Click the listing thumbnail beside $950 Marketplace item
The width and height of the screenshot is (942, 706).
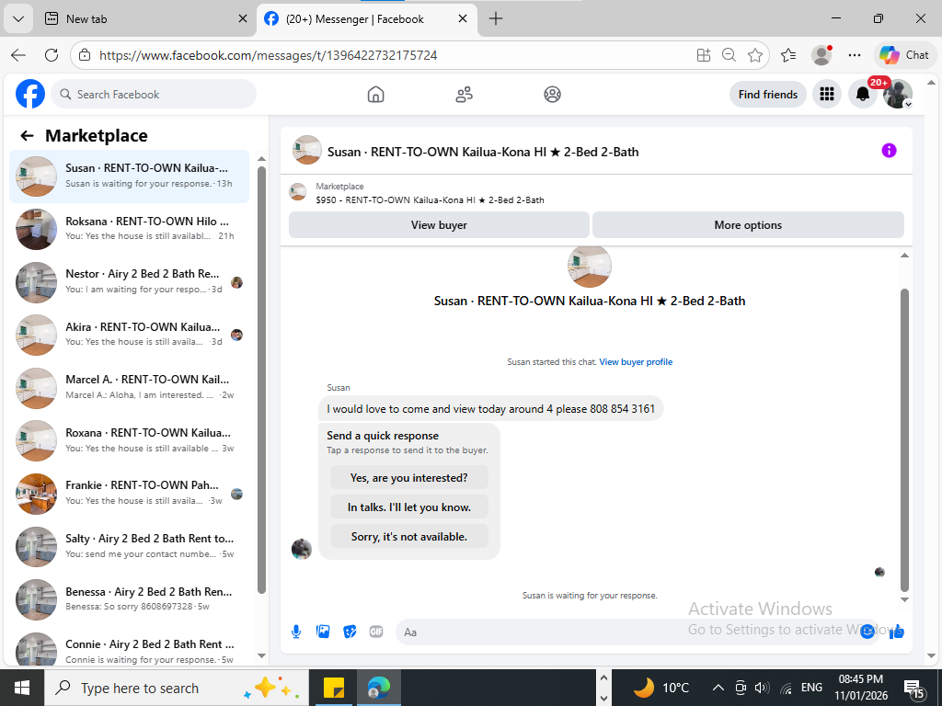tap(297, 192)
